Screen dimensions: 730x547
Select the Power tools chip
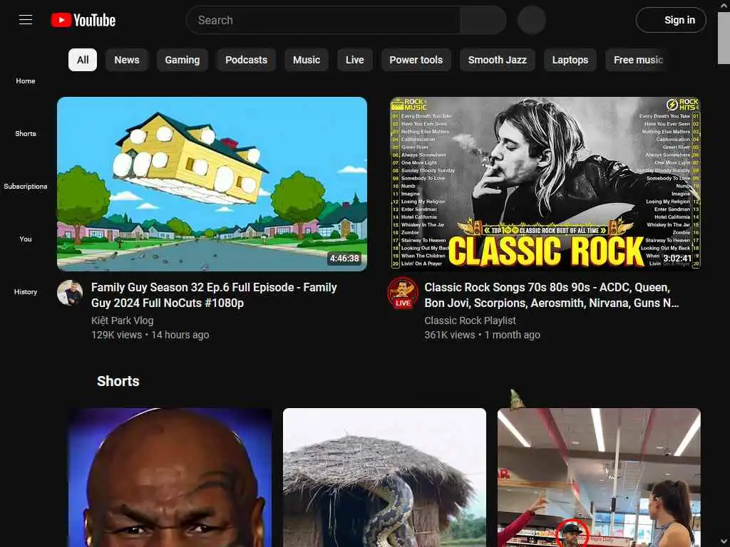416,60
